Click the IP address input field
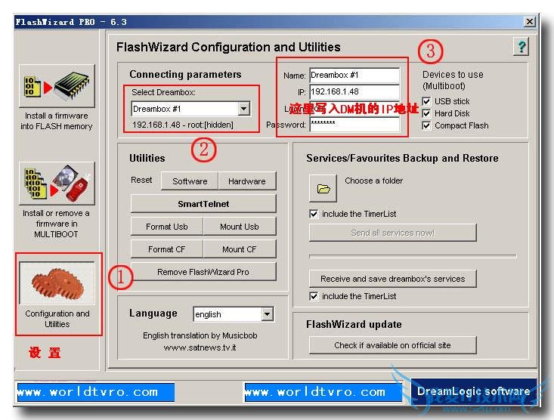This screenshot has width=554, height=420. coord(354,92)
